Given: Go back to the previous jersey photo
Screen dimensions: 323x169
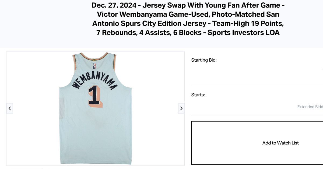Looking at the screenshot, I should click(10, 108).
